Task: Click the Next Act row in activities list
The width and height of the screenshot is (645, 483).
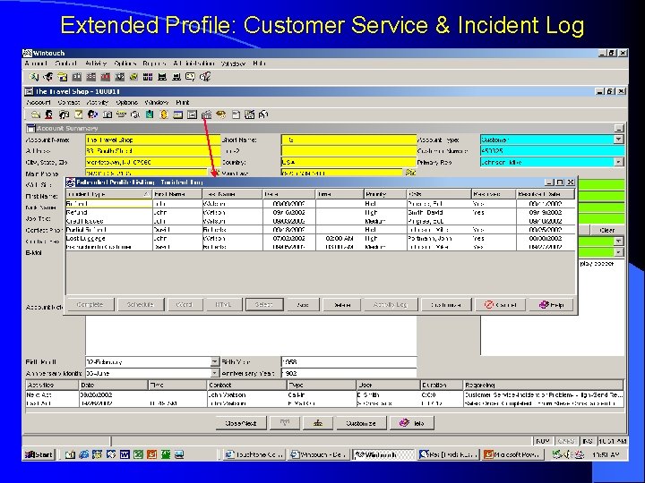Action: tap(324, 394)
